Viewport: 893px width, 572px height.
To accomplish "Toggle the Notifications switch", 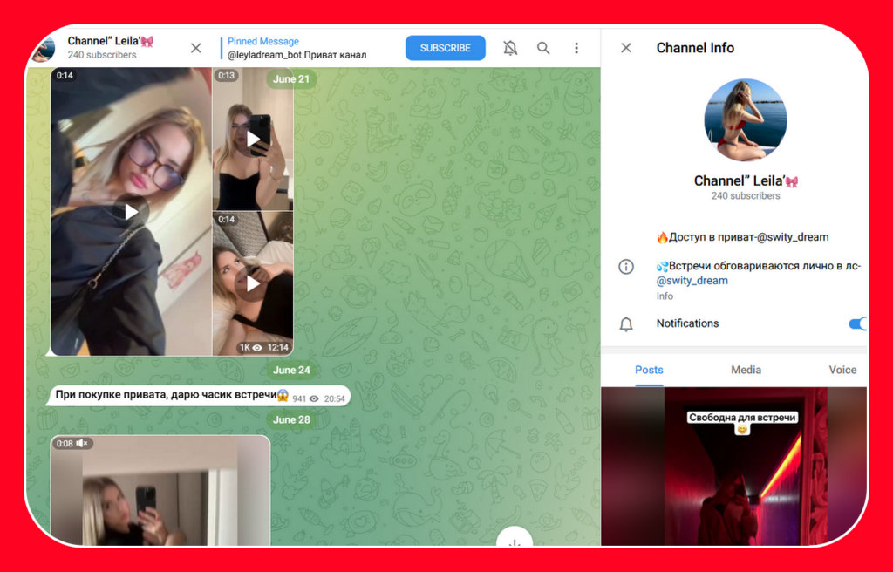I will pos(857,323).
